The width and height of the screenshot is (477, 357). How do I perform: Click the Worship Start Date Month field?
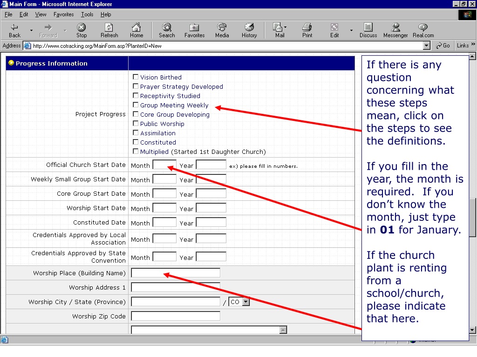coord(164,208)
